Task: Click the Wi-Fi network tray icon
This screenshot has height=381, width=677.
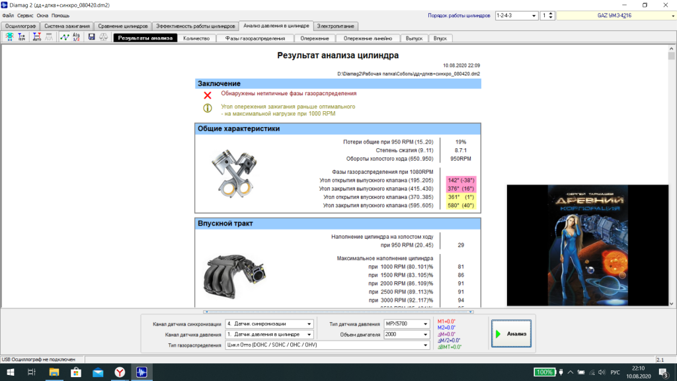Action: click(x=592, y=372)
